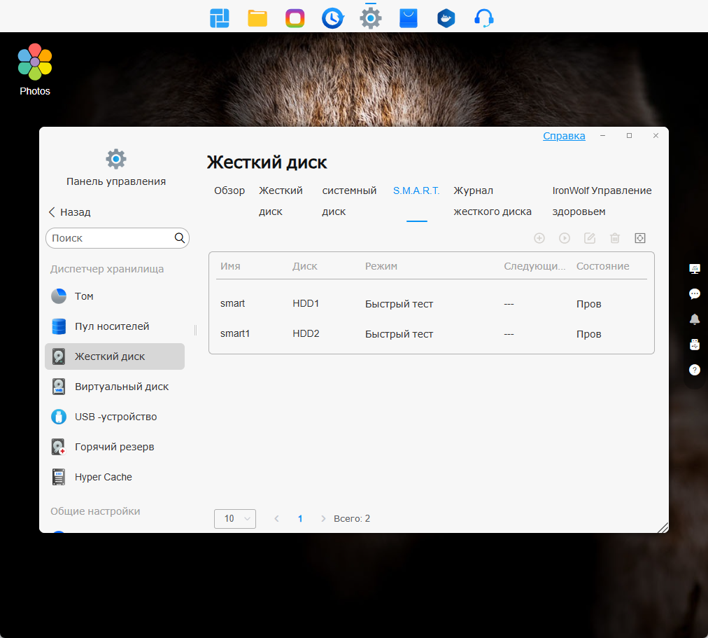Select USB -устройство in the sidebar
Screen dimensions: 708x638
[115, 417]
